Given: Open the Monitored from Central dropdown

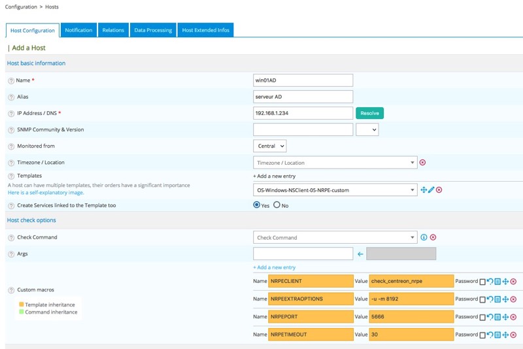Looking at the screenshot, I should (269, 146).
